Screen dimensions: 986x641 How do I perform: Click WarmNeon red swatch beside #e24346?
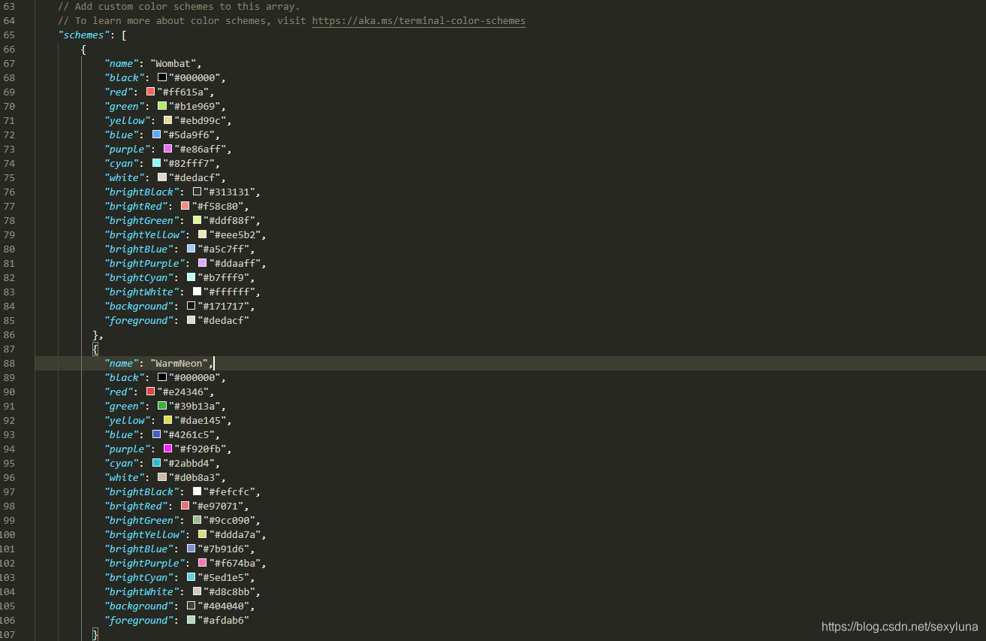(x=150, y=392)
